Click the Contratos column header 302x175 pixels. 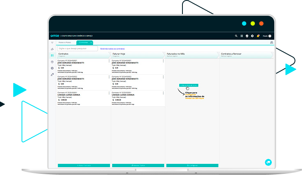pos(83,55)
